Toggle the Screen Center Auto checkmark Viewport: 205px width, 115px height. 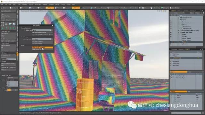click(171, 76)
